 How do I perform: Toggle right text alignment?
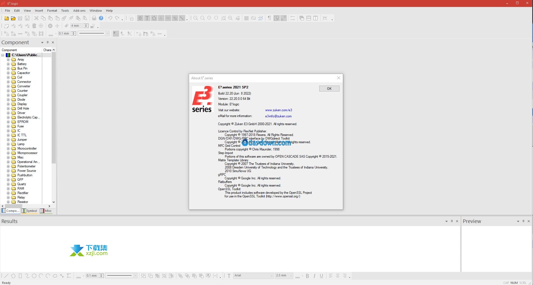click(x=345, y=276)
